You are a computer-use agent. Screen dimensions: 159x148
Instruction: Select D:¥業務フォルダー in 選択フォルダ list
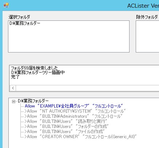(x=25, y=23)
